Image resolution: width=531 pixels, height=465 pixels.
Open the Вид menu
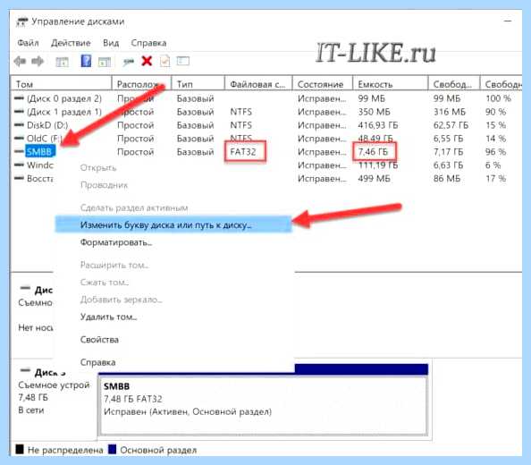111,43
